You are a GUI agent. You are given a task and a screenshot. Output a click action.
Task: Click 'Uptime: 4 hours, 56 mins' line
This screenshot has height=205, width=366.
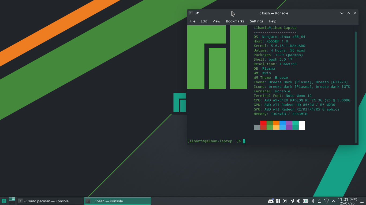279,50
